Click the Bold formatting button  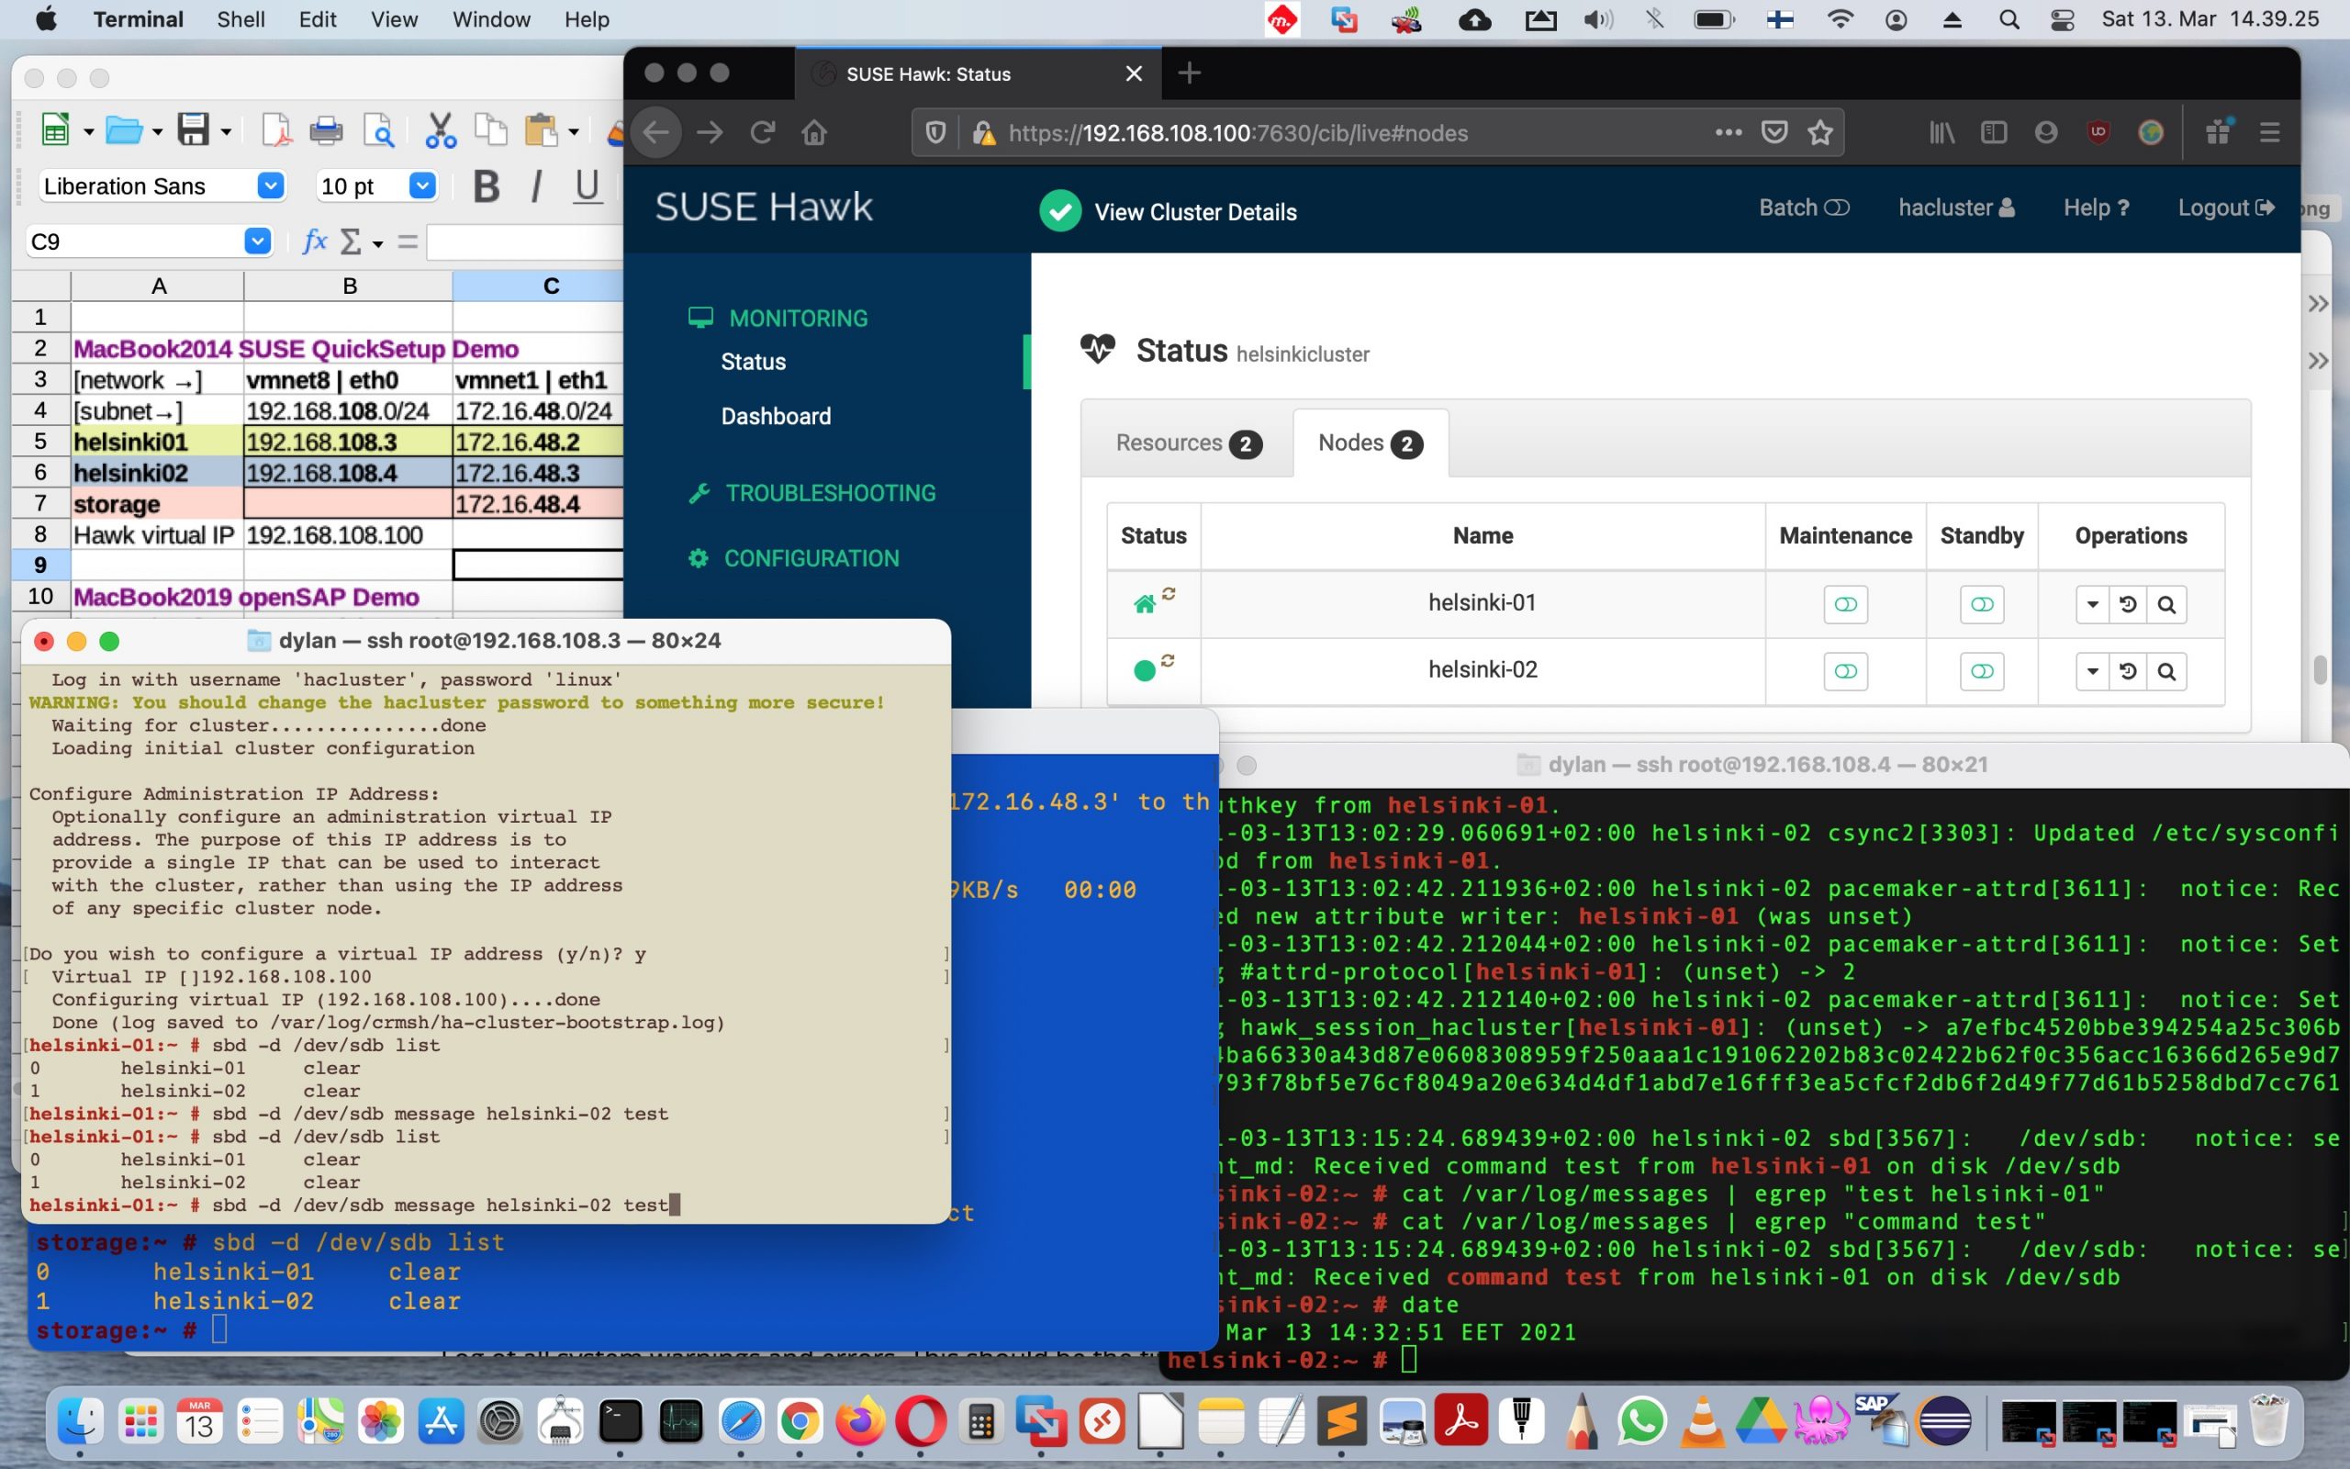coord(486,185)
